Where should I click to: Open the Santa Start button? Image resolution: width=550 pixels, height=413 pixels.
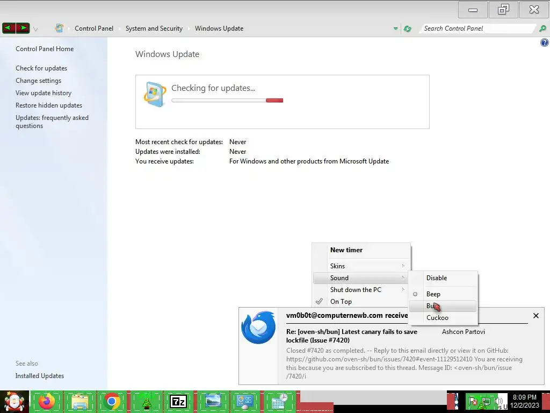[x=15, y=402]
